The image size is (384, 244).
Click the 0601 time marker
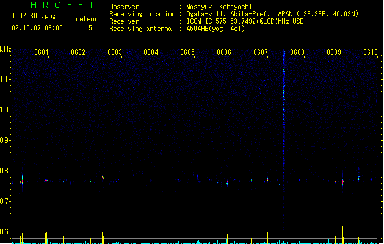[41, 52]
